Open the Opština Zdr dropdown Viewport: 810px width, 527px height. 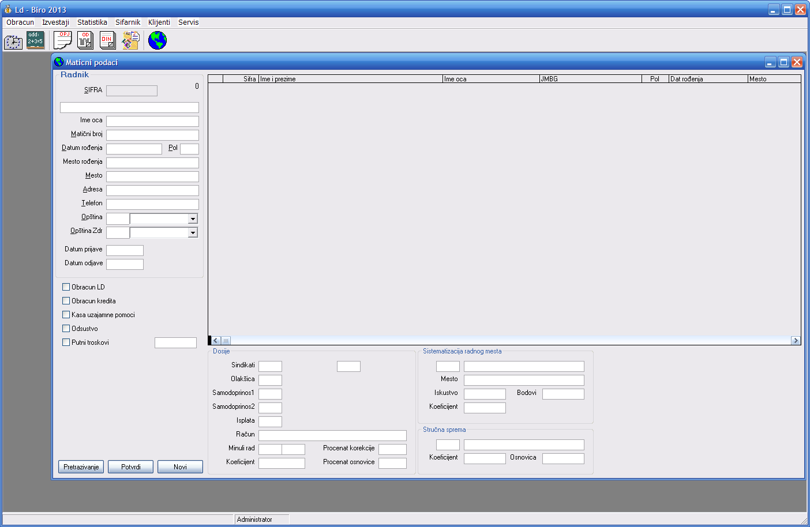click(x=193, y=233)
